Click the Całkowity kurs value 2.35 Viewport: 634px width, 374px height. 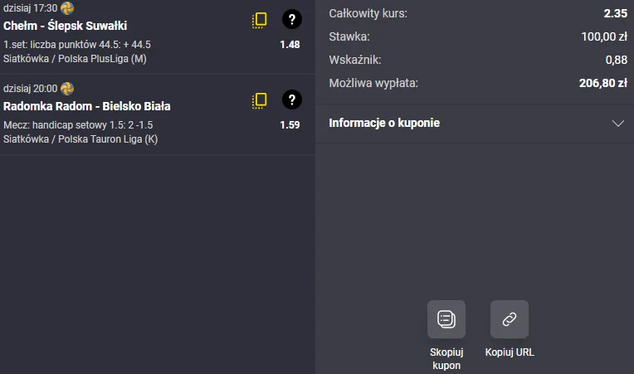point(614,13)
